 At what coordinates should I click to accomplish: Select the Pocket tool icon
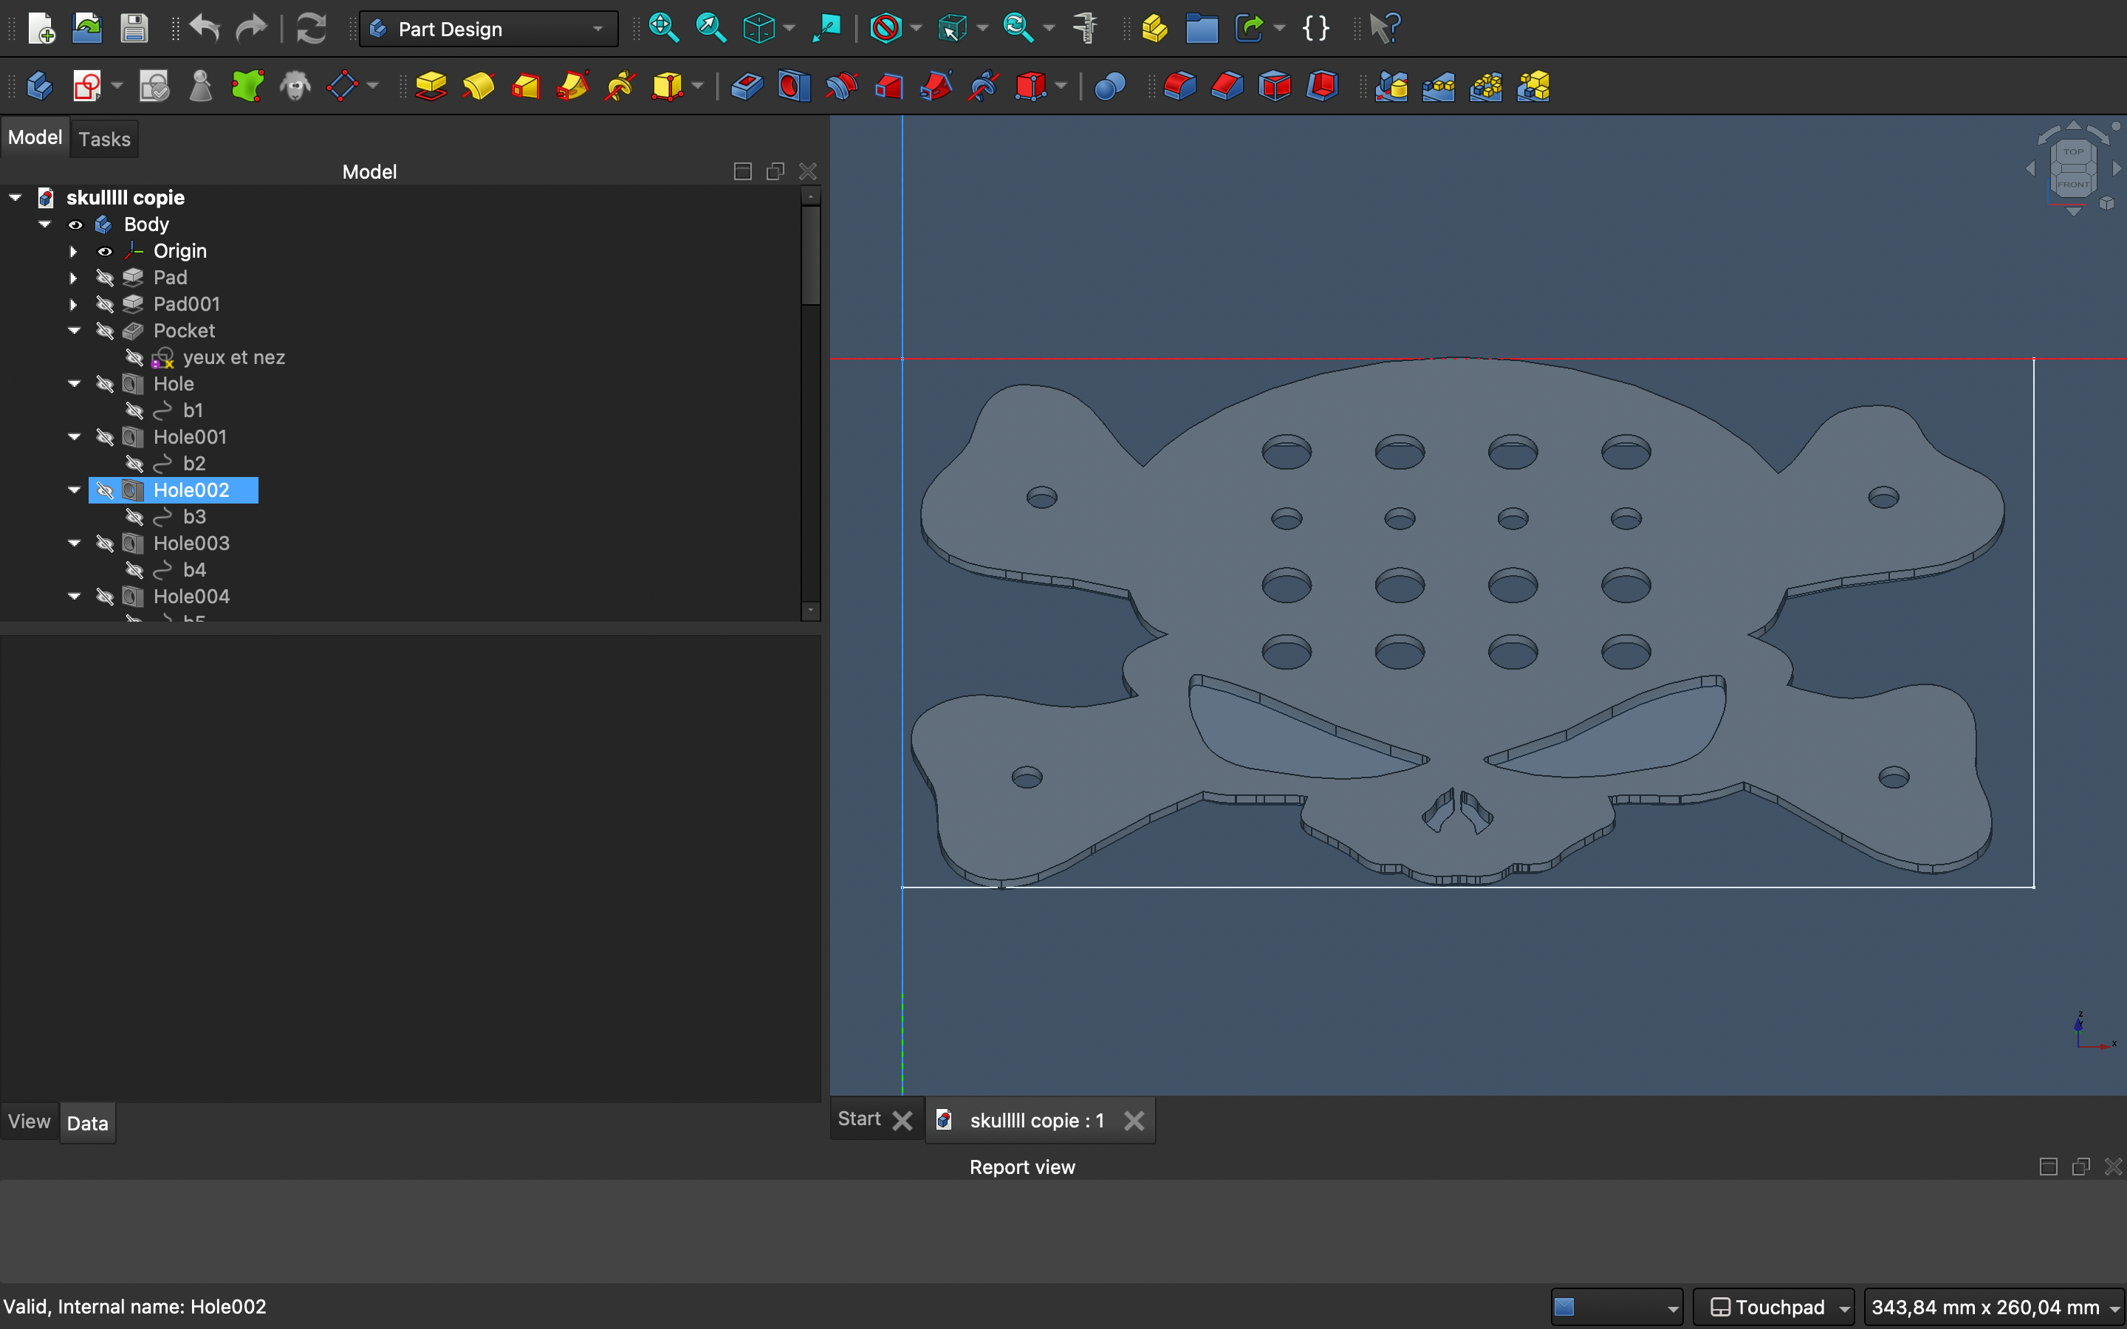pyautogui.click(x=746, y=86)
